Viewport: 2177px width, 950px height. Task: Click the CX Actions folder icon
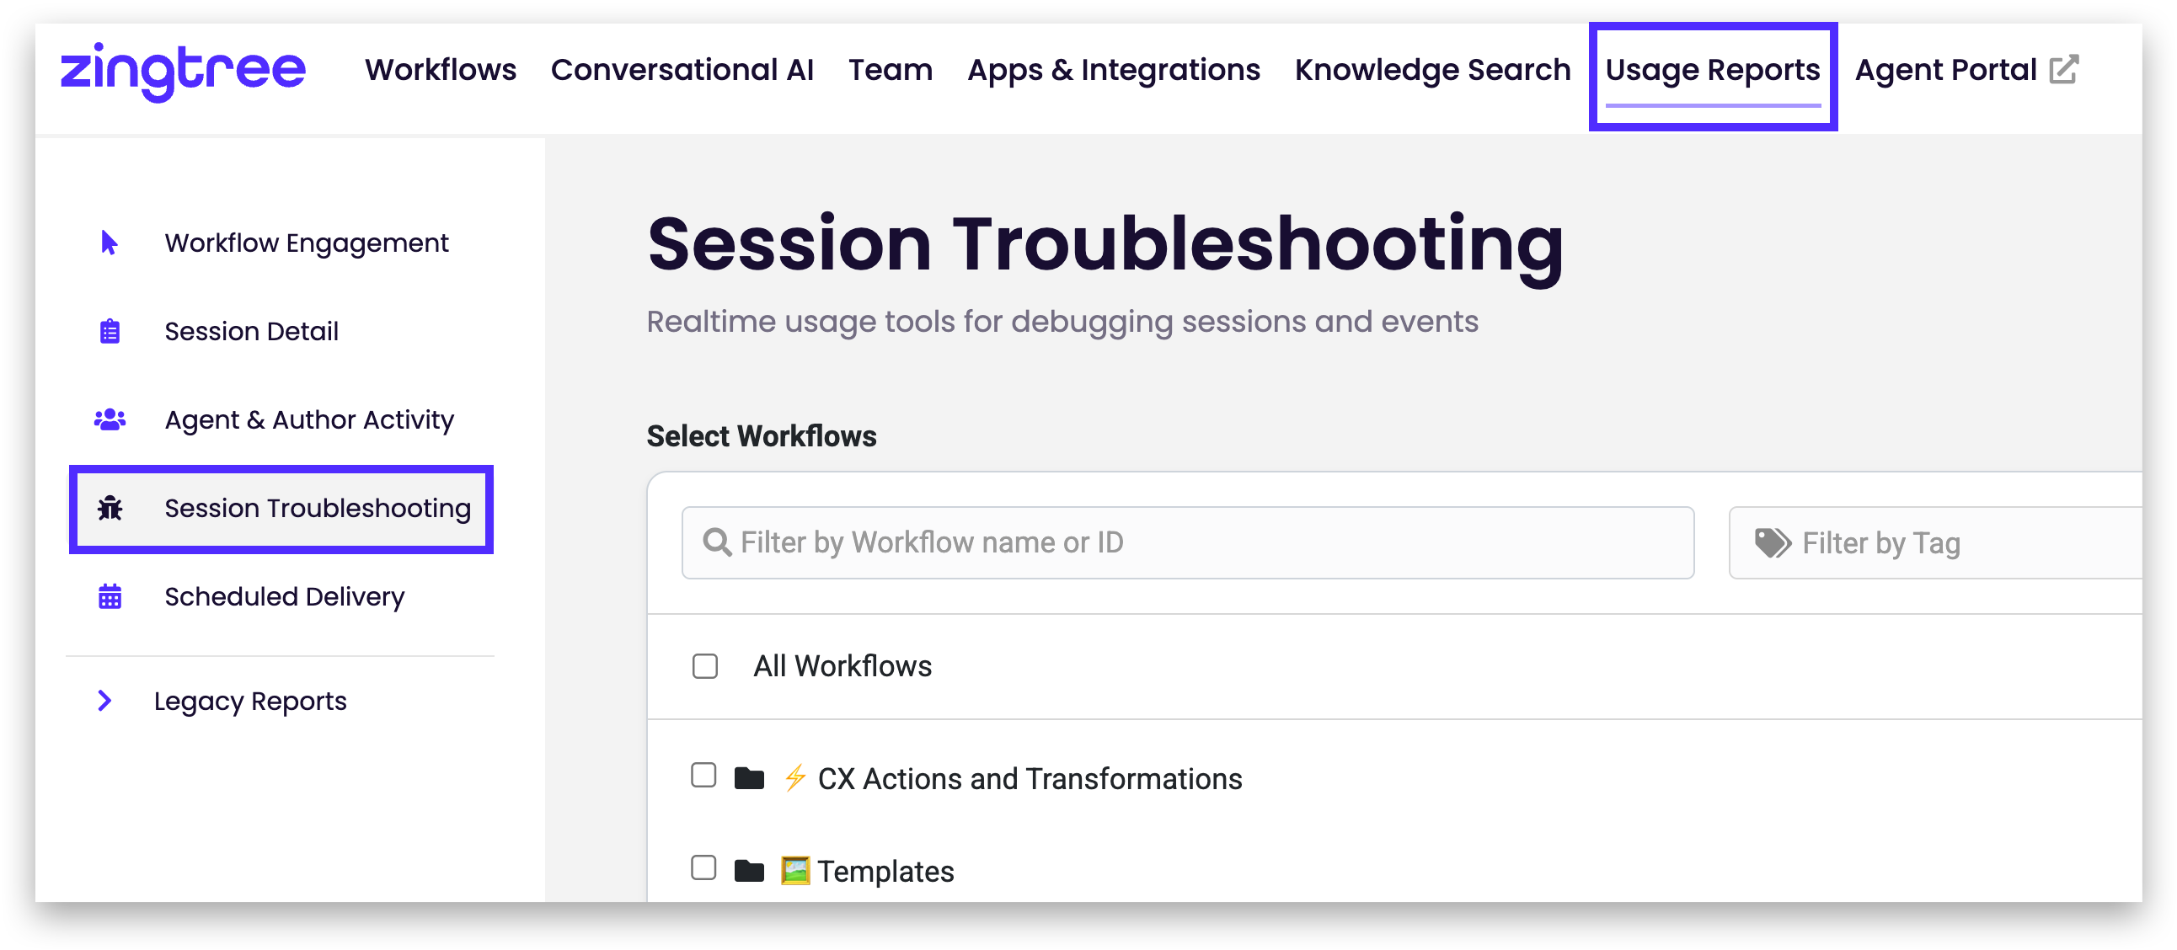[x=749, y=777]
